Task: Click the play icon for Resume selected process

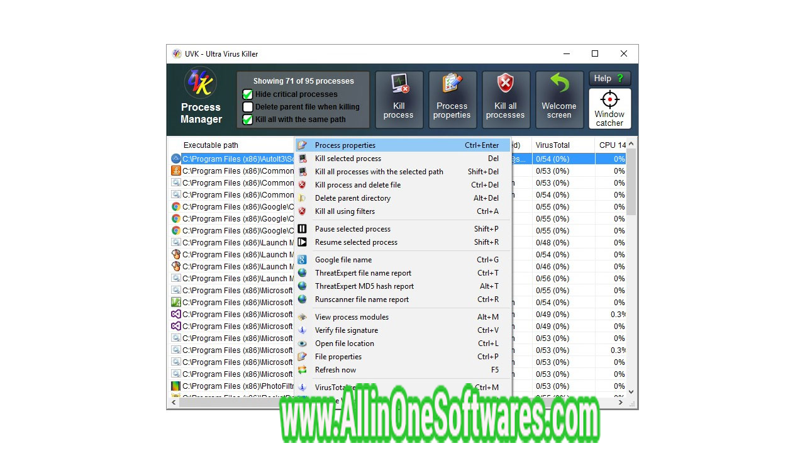Action: (x=303, y=242)
